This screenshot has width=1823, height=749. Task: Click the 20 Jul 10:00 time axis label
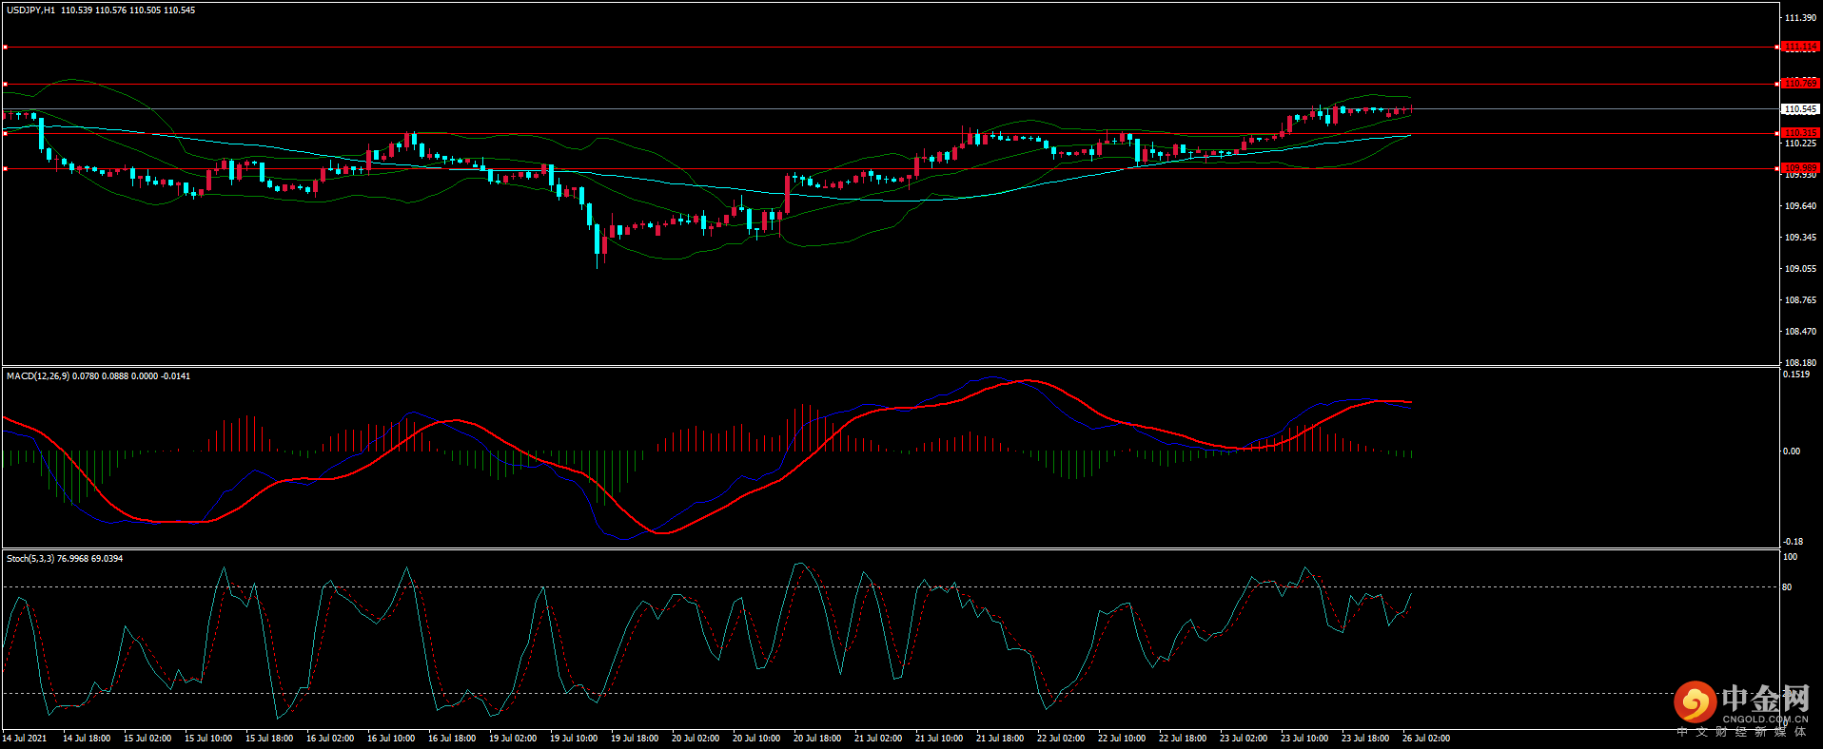[x=756, y=739]
